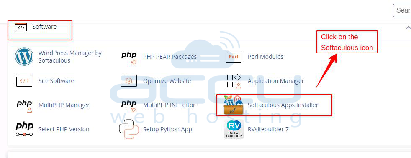Click the Site Software icon

tap(24, 81)
